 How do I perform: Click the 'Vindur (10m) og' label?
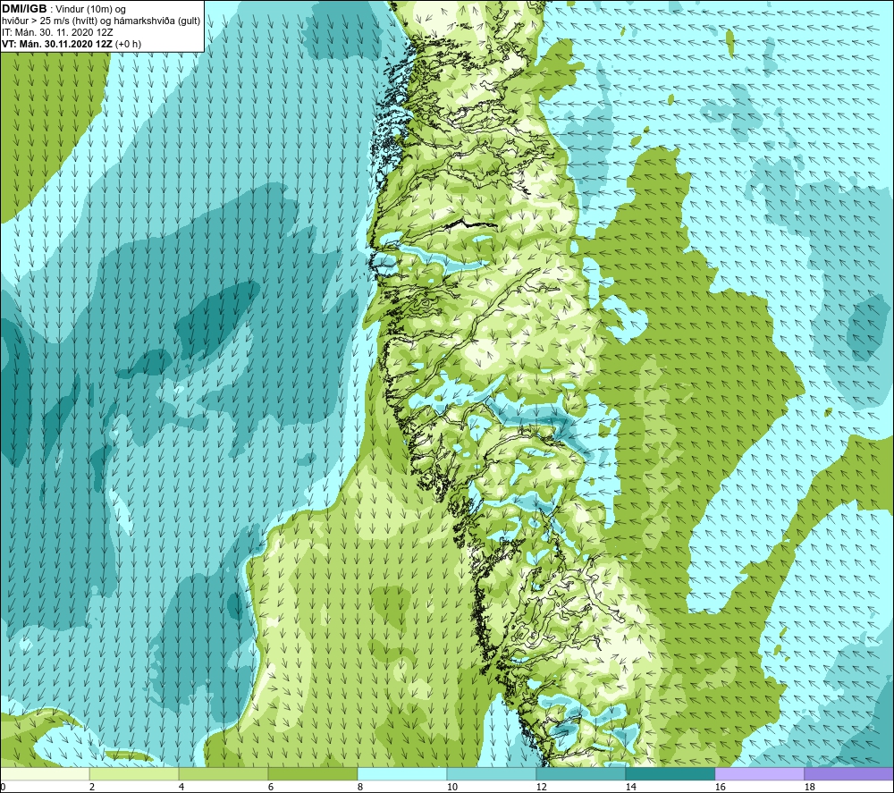pos(91,9)
